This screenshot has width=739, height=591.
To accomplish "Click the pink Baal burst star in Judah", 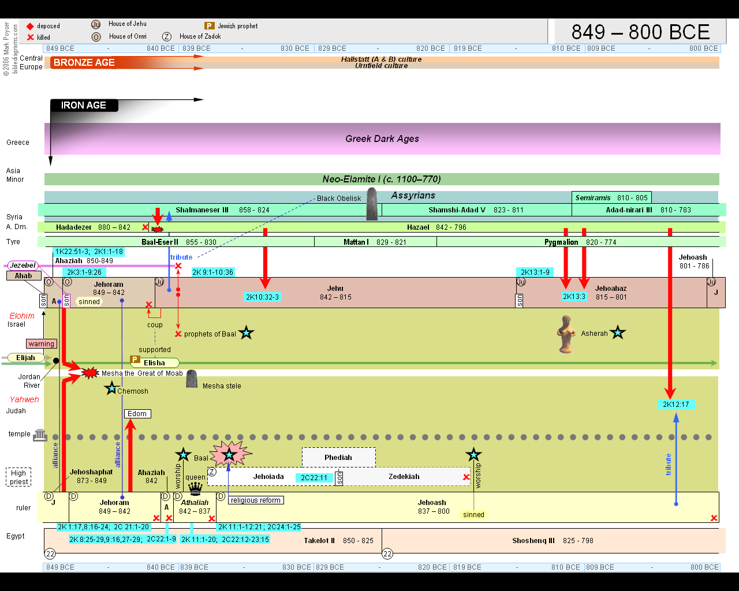I will pyautogui.click(x=230, y=454).
